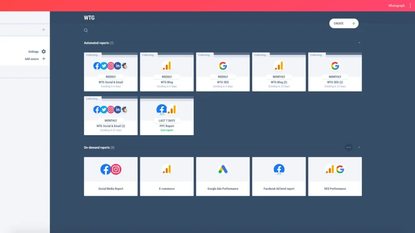This screenshot has width=415, height=233.
Task: Open the WTG Social & Email (2) title
Action: (111, 126)
